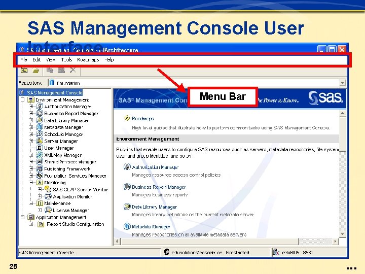This screenshot has height=274, width=365.
Task: Open the Tools menu
Action: [66, 60]
